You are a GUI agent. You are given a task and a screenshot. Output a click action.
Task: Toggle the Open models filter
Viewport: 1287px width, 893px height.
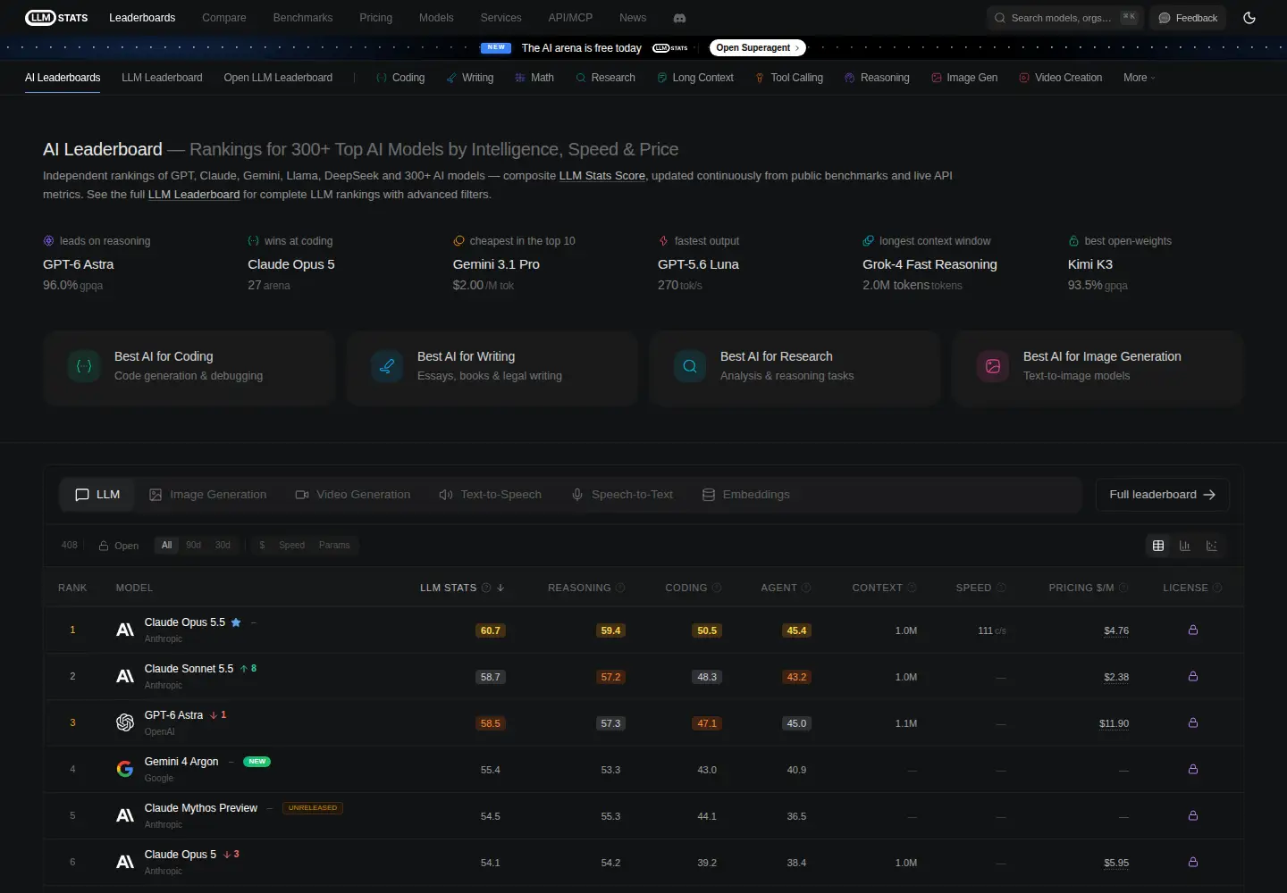point(119,546)
